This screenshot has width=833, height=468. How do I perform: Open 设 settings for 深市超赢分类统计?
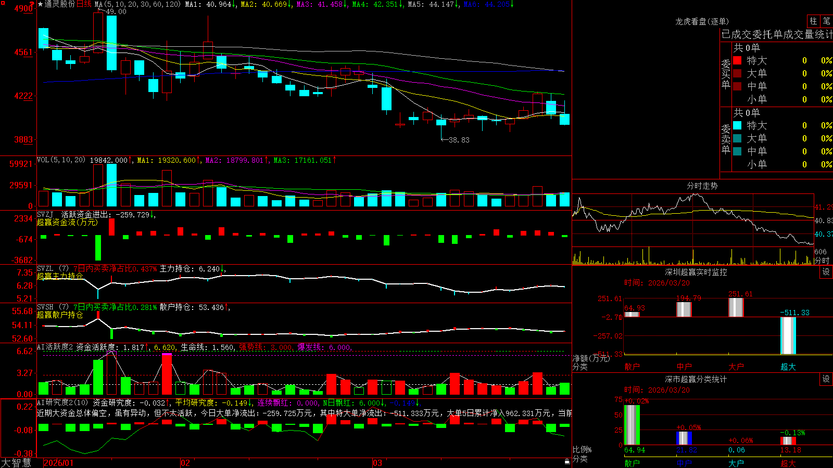tap(826, 379)
